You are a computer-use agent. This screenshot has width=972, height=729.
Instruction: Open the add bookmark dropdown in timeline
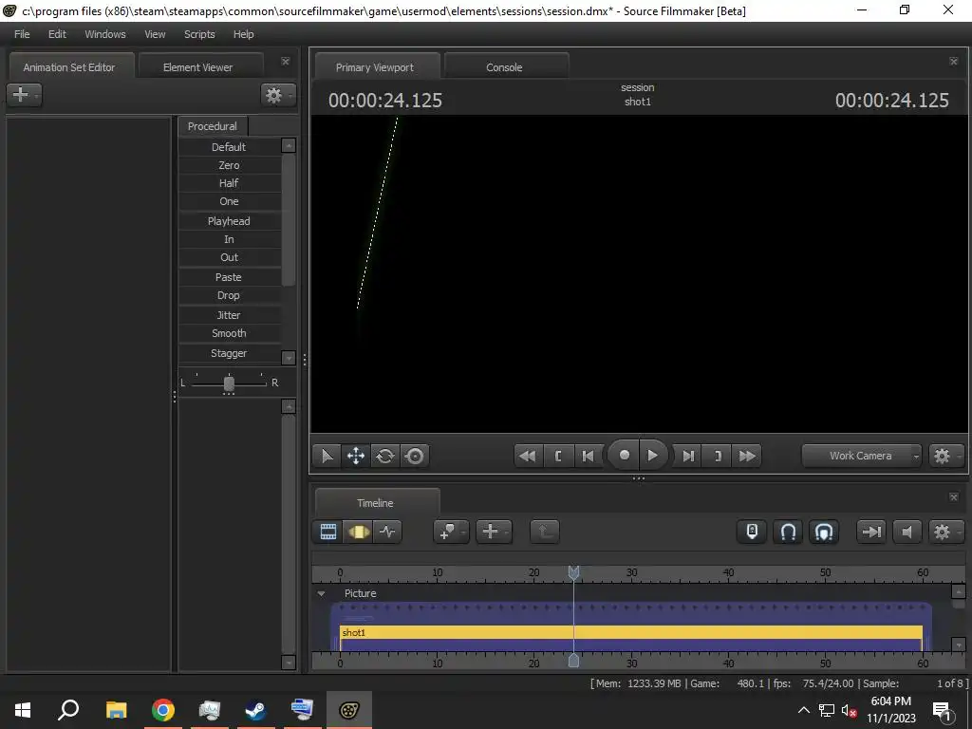tap(451, 532)
